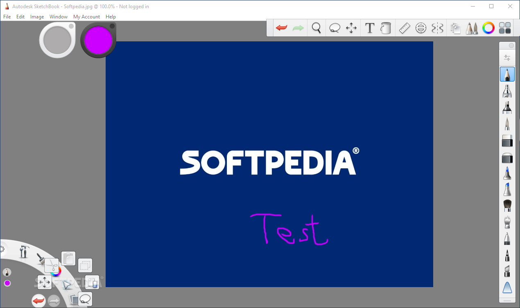Toggle the Ellipse guide tool
The width and height of the screenshot is (520, 308).
[421, 28]
